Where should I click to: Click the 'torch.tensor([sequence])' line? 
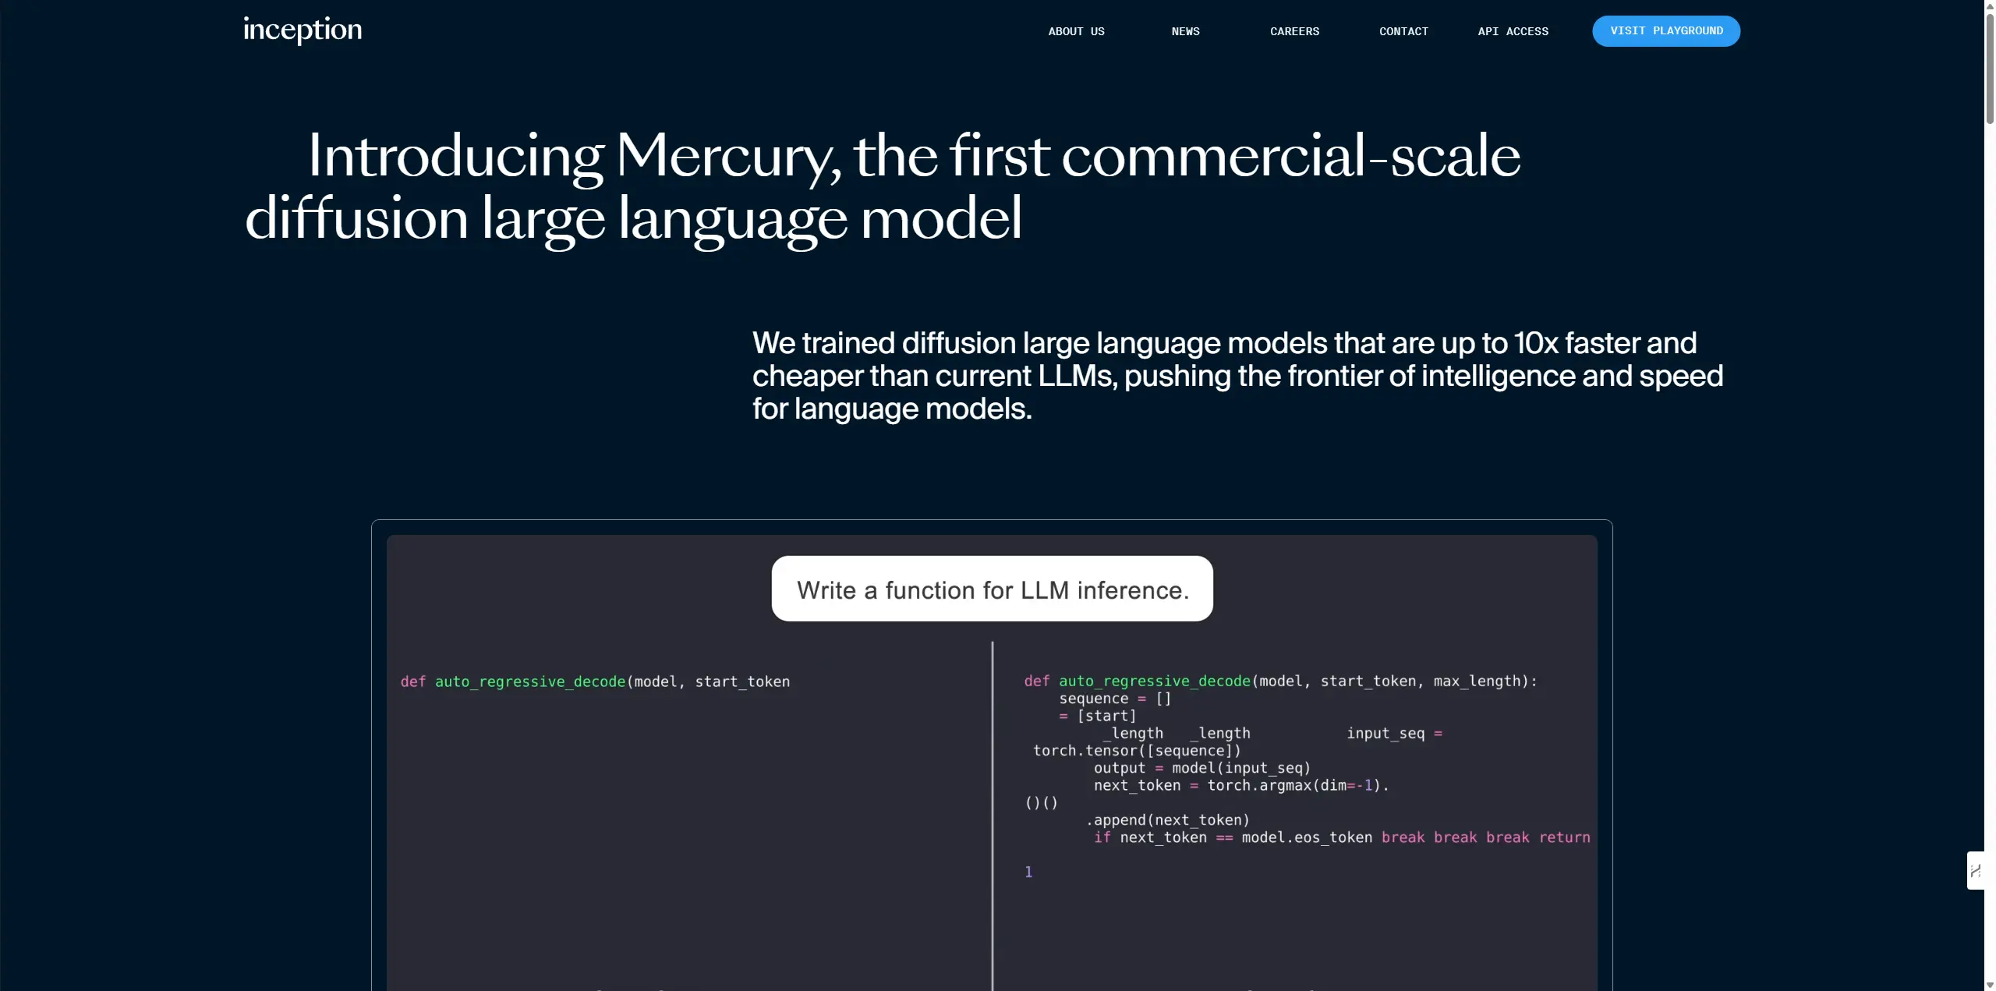(1137, 750)
